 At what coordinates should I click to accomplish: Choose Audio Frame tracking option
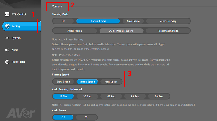(75, 31)
